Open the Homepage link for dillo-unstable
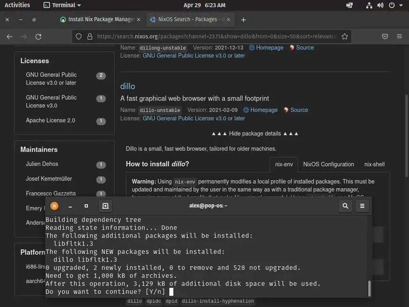 [260, 110]
